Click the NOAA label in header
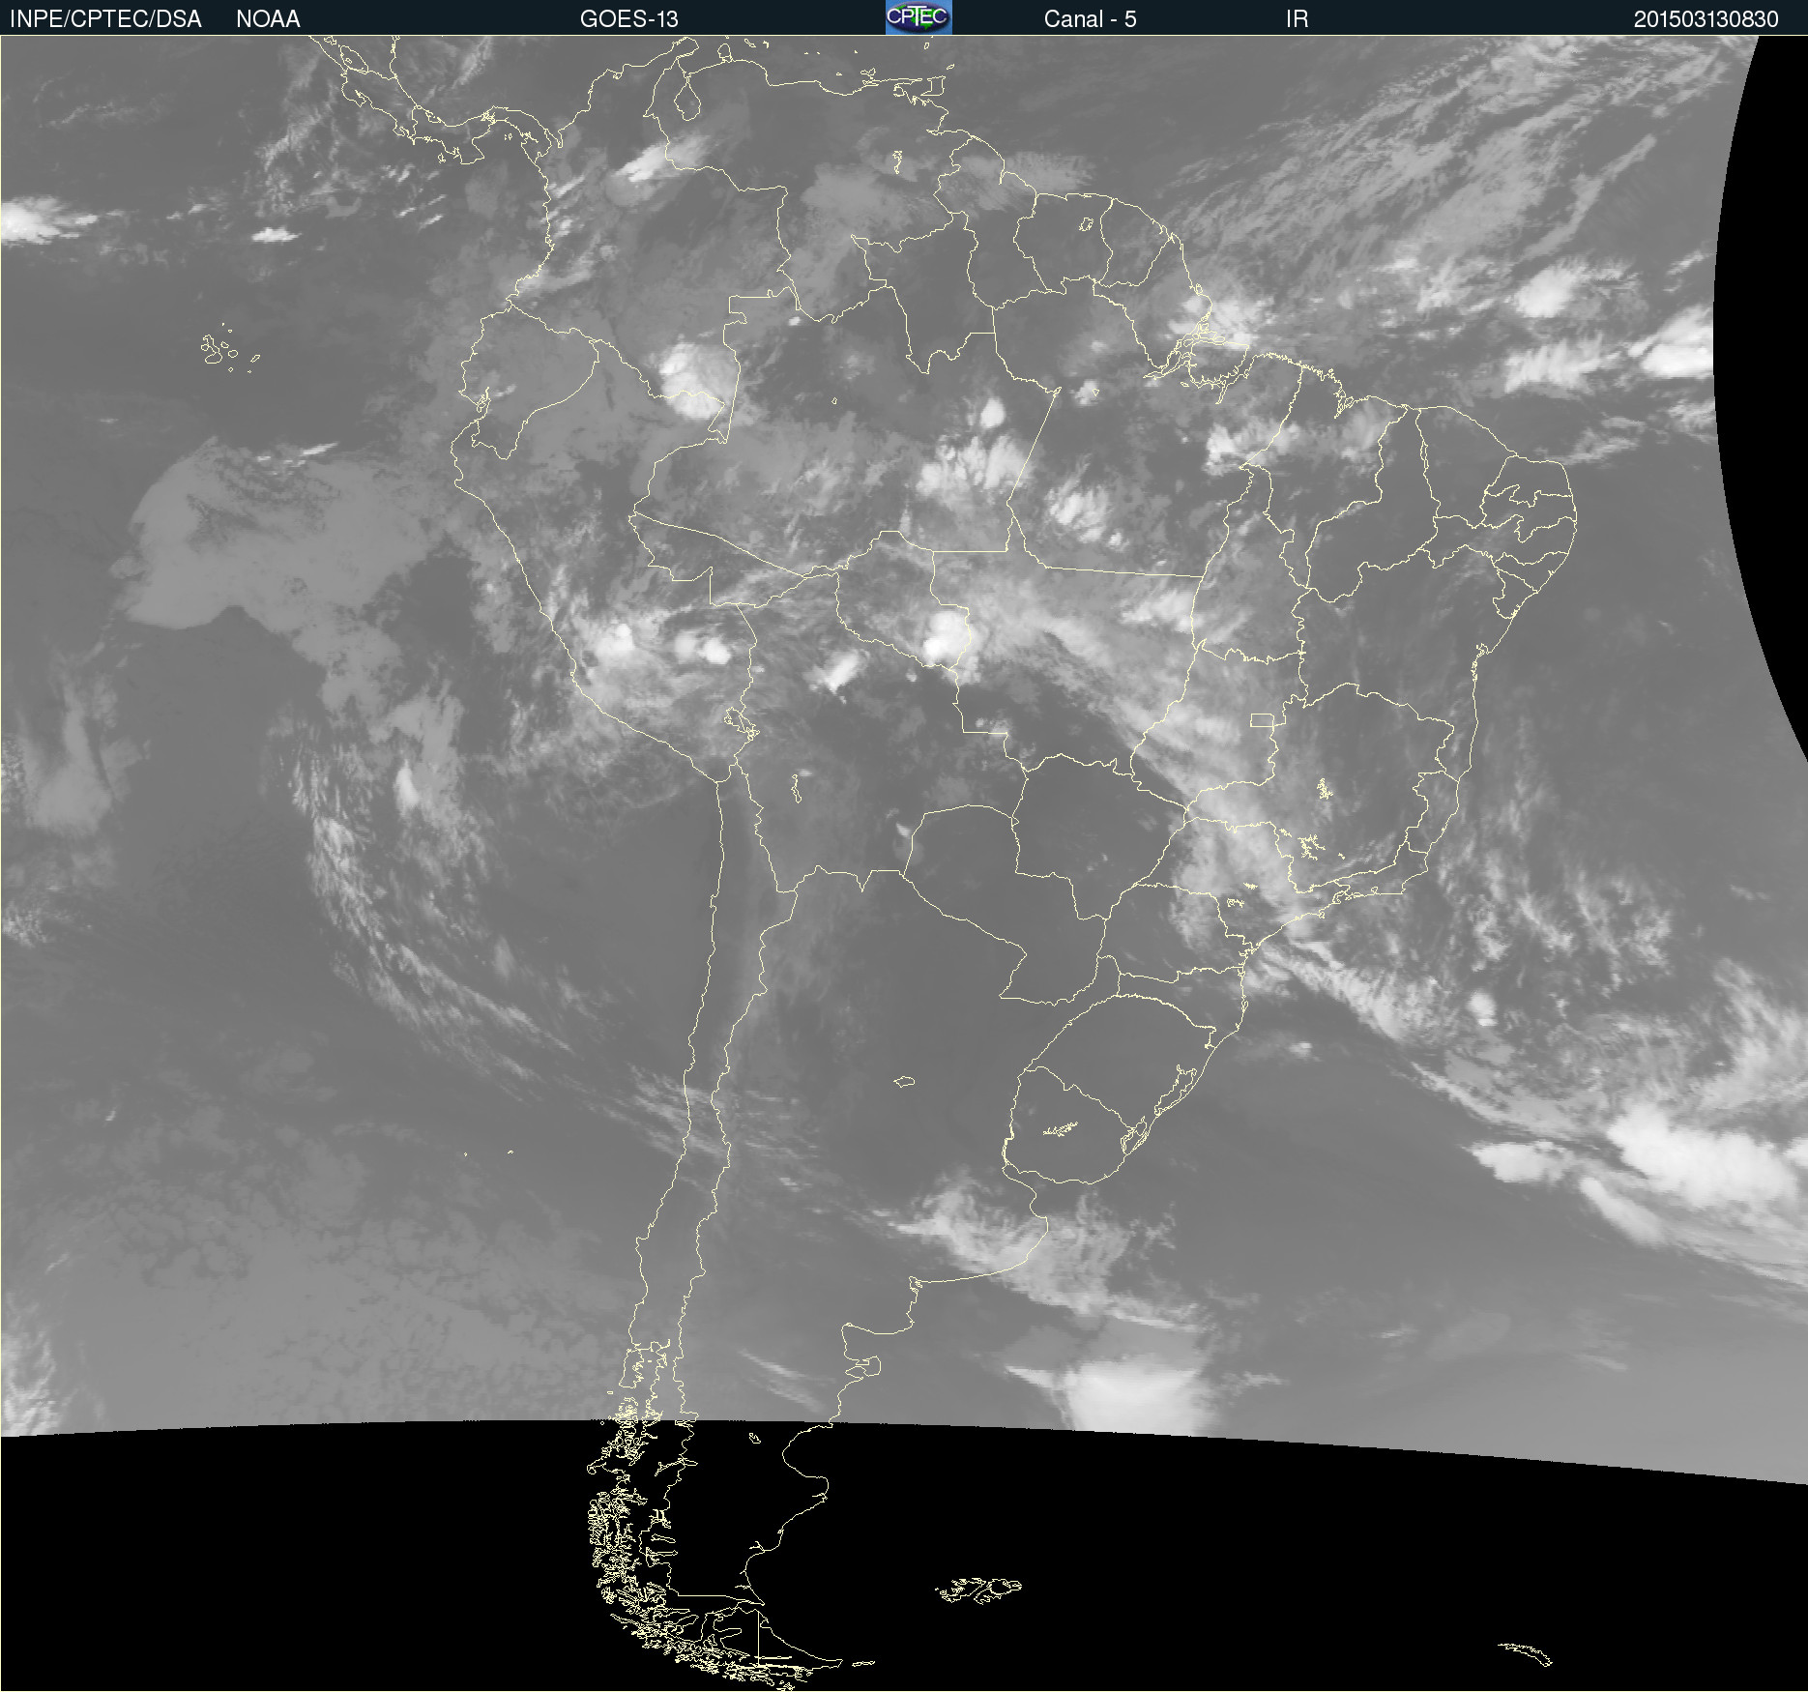Image resolution: width=1808 pixels, height=1692 pixels. [268, 19]
